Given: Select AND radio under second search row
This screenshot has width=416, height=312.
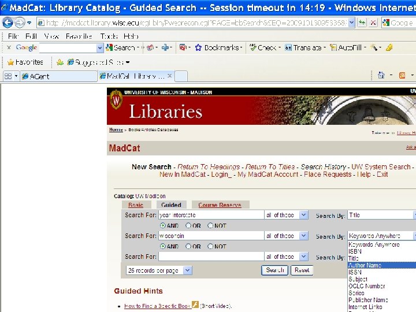Looking at the screenshot, I should pos(162,246).
